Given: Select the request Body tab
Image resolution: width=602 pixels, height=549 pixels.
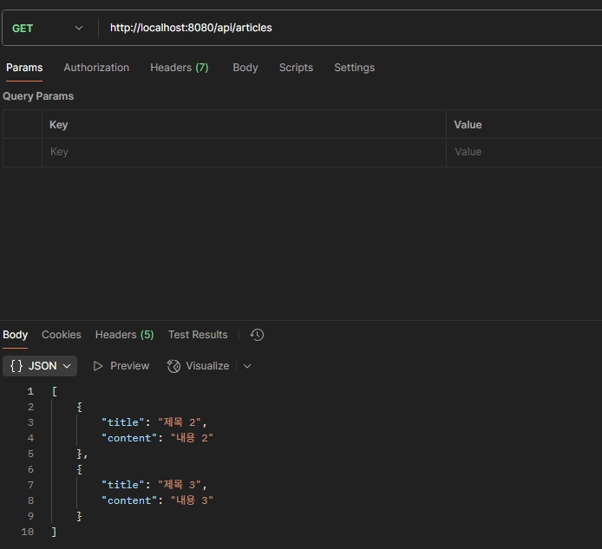Looking at the screenshot, I should pyautogui.click(x=245, y=68).
